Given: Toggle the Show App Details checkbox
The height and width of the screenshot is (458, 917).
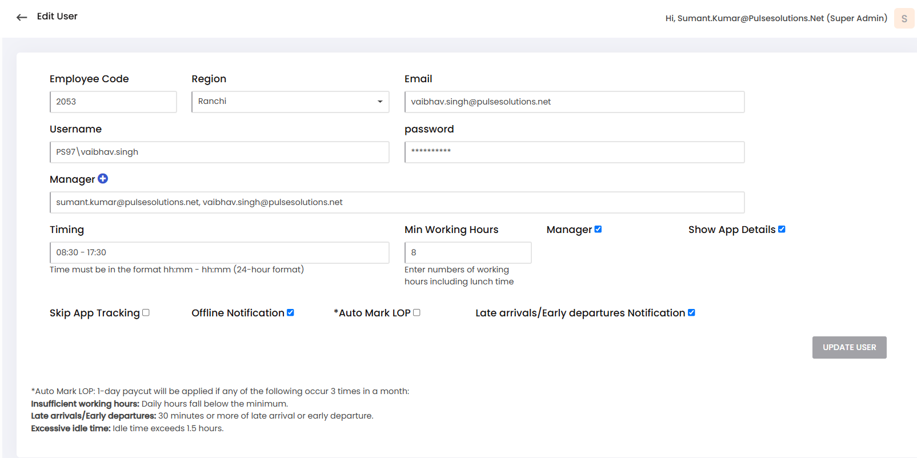Looking at the screenshot, I should [782, 229].
